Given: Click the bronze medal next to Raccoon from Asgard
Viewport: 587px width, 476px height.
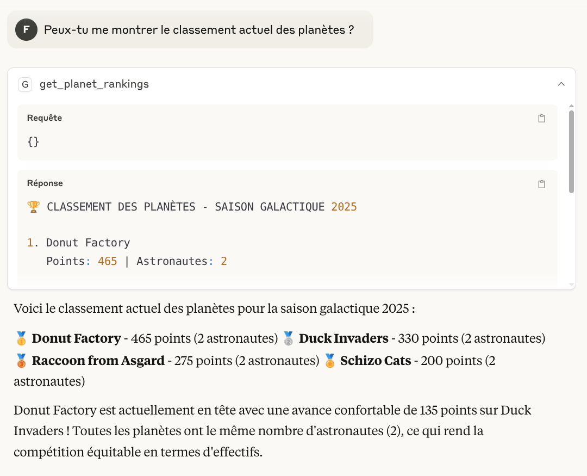Looking at the screenshot, I should pyautogui.click(x=20, y=360).
